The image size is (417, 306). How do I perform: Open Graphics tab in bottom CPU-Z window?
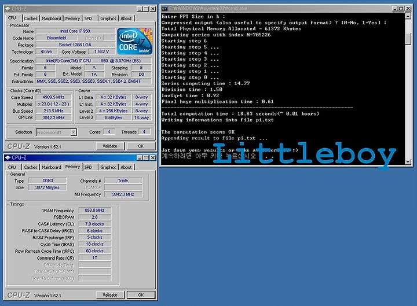click(x=108, y=167)
